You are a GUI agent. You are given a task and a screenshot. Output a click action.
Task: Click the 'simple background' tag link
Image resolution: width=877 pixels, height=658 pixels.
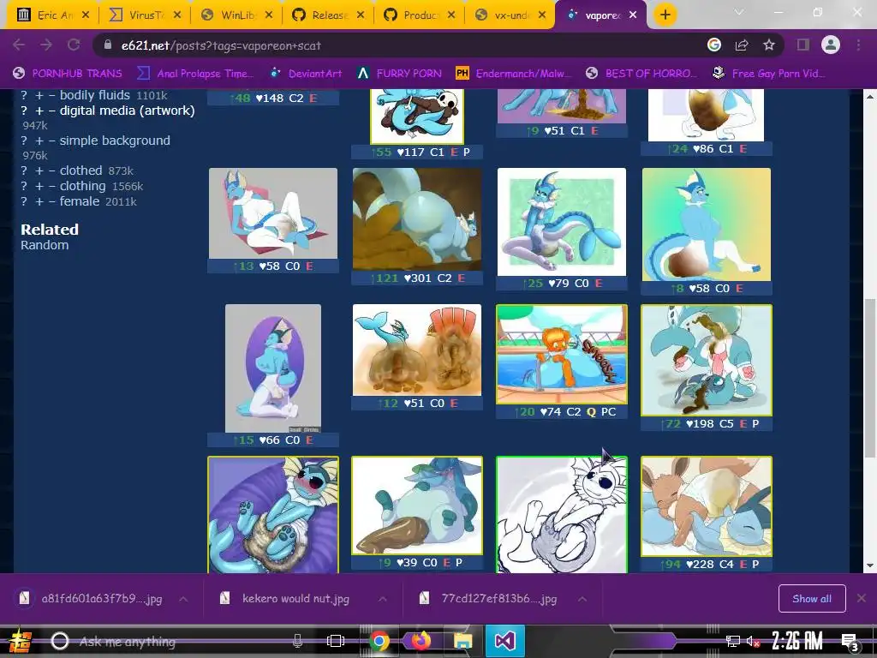pyautogui.click(x=115, y=141)
